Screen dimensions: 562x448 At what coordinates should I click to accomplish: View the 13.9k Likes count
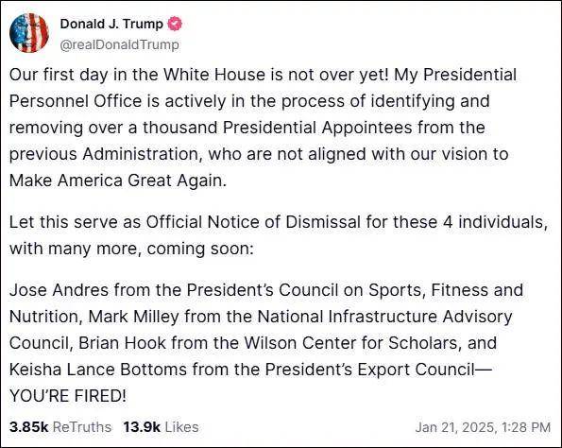[161, 427]
